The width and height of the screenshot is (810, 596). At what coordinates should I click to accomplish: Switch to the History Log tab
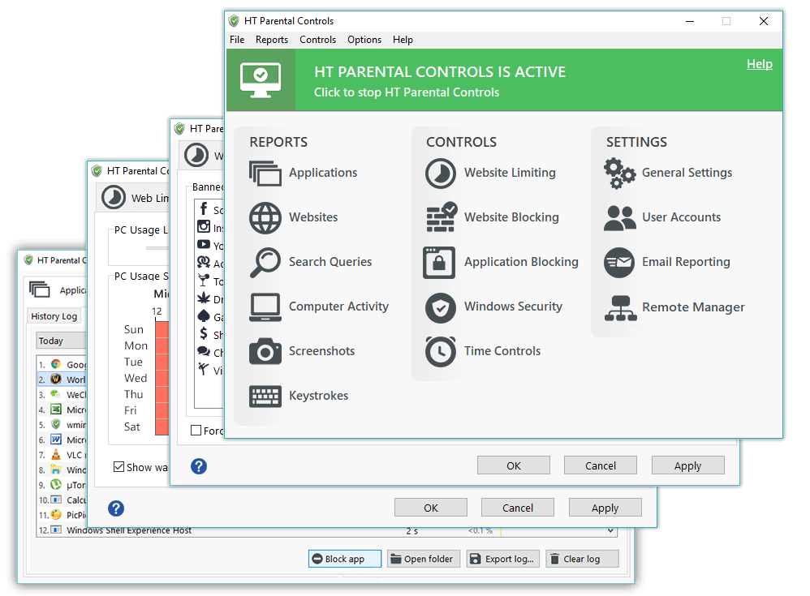(x=54, y=316)
